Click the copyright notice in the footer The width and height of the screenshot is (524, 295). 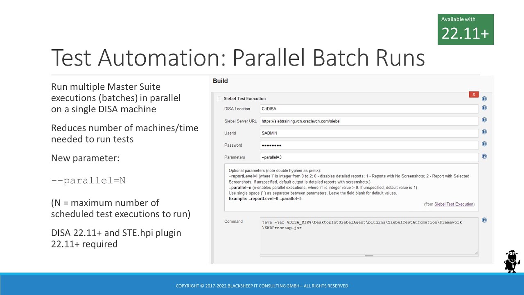(x=262, y=286)
